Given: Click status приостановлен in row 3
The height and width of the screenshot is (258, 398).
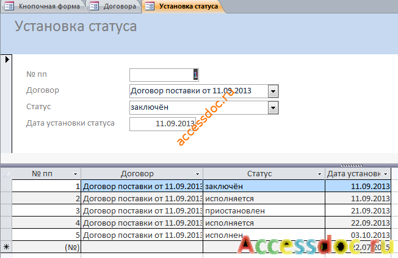Looking at the screenshot, I should click(264, 210).
